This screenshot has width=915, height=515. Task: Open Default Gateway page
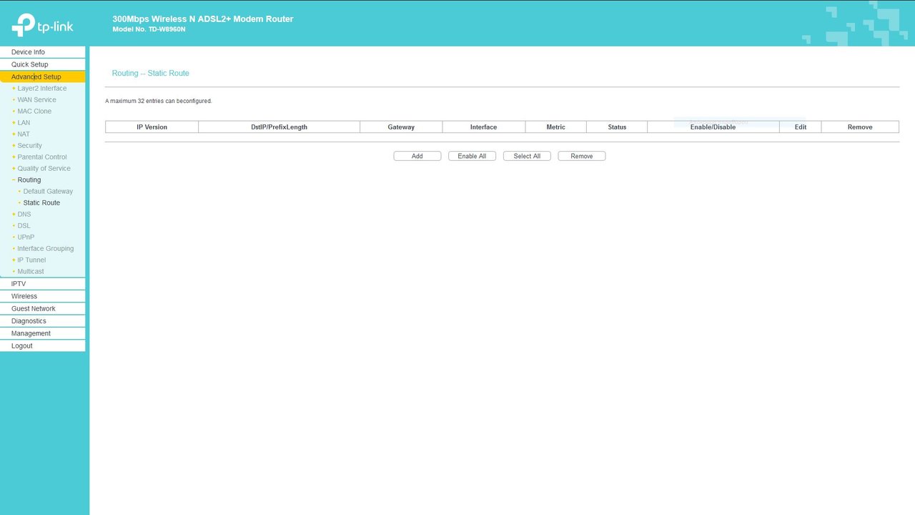pos(48,192)
